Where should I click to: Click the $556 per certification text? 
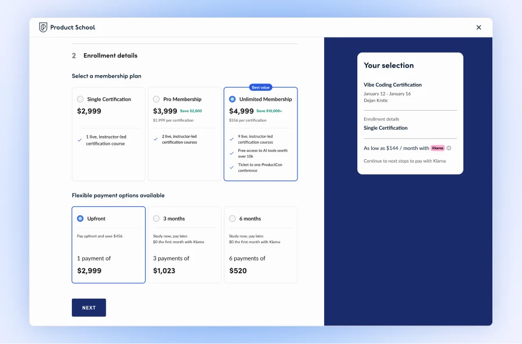pos(248,120)
